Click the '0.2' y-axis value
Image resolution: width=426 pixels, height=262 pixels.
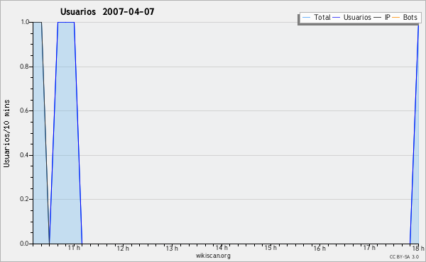pyautogui.click(x=24, y=199)
